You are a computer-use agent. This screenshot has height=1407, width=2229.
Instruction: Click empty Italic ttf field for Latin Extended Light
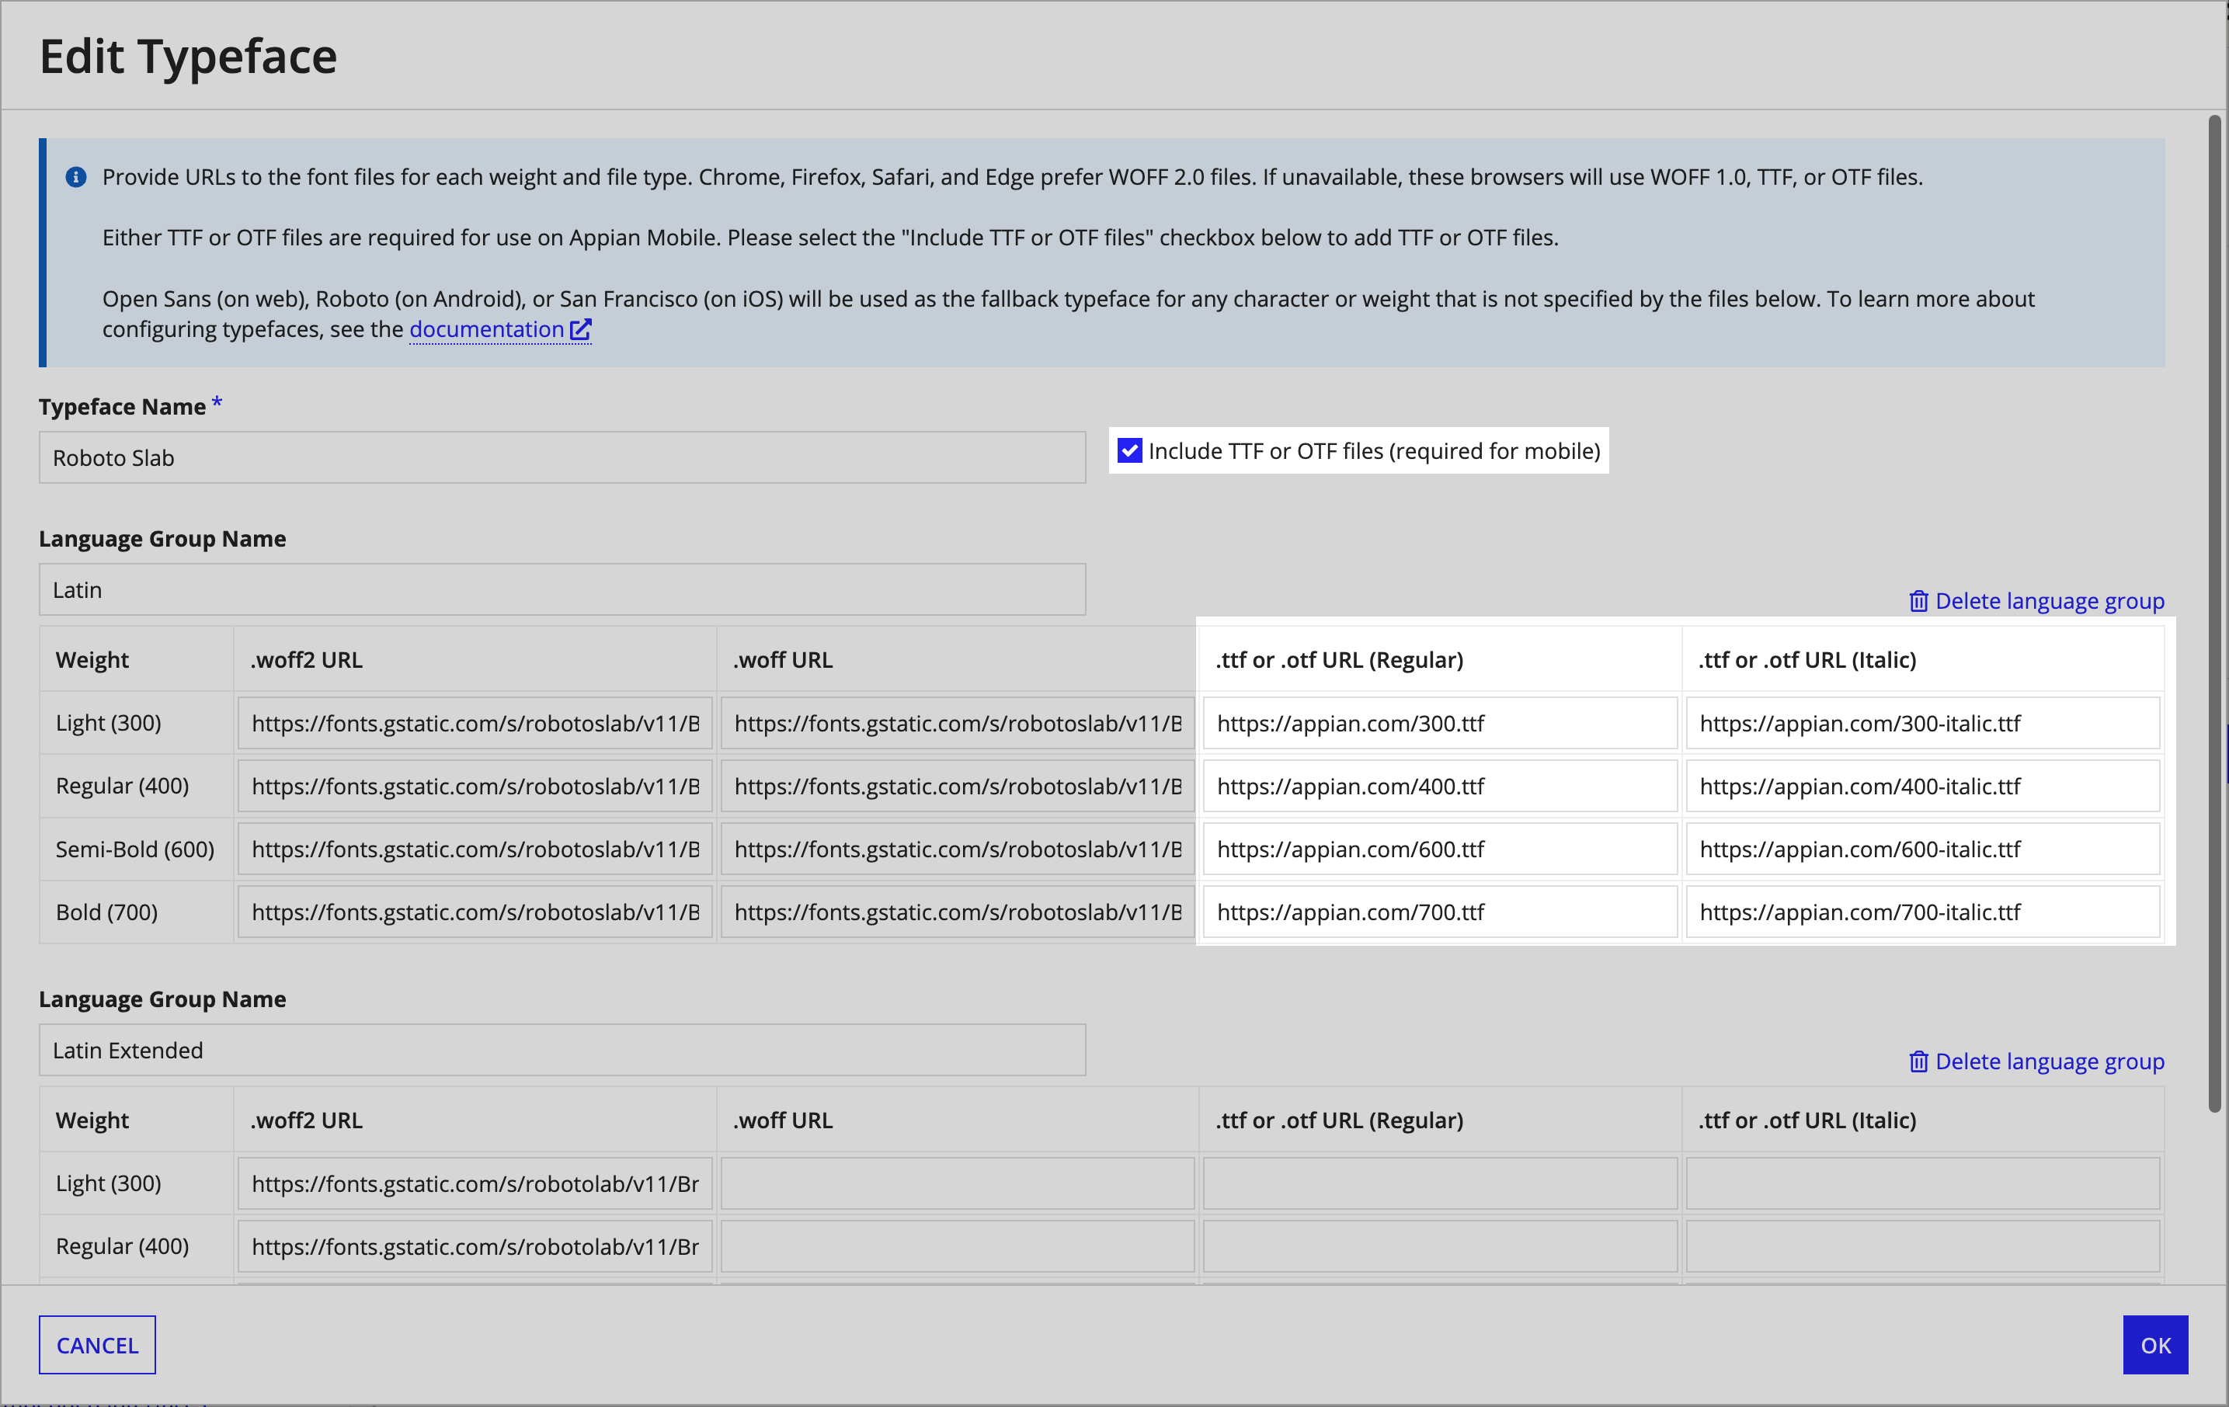pos(1922,1183)
